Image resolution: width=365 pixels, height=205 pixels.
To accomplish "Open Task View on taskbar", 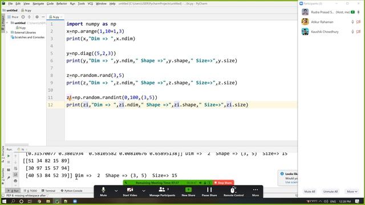I will [30, 201].
